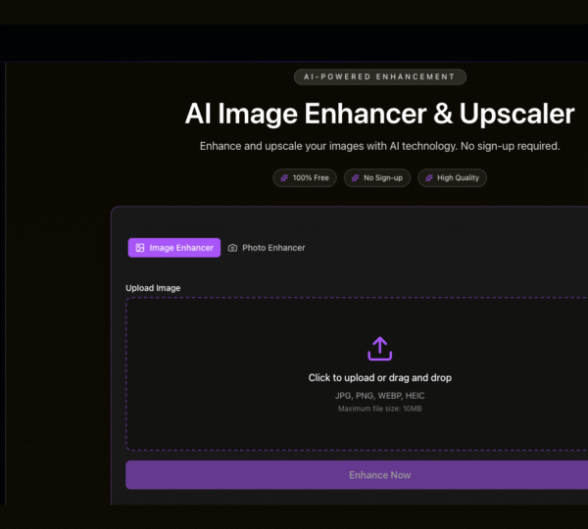
Task: Click the JPG, PNG, WEBP, HEIC formats text
Action: coord(379,395)
